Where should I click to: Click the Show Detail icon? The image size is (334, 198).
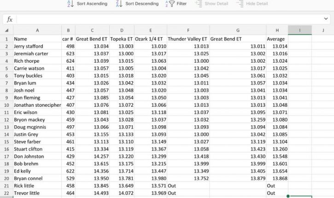click(199, 4)
